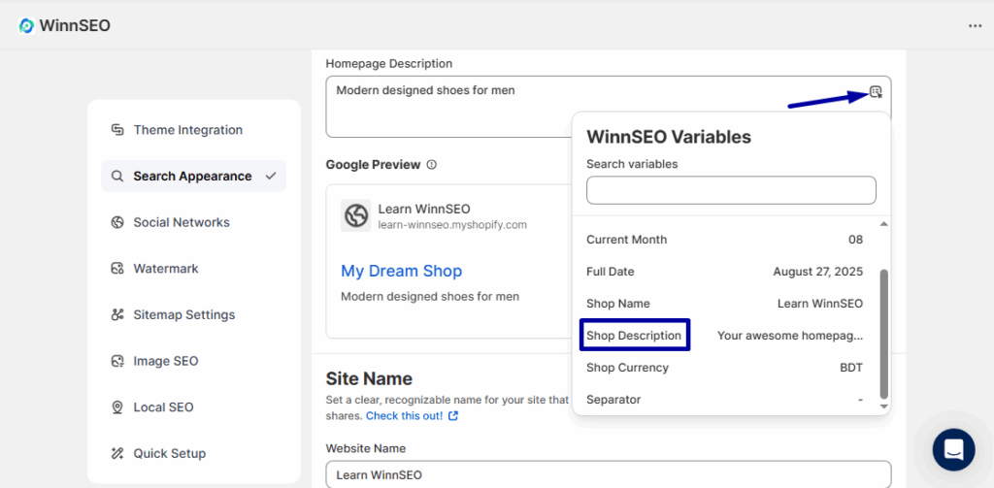Insert the Current Month variable
Image resolution: width=994 pixels, height=488 pixels.
724,240
